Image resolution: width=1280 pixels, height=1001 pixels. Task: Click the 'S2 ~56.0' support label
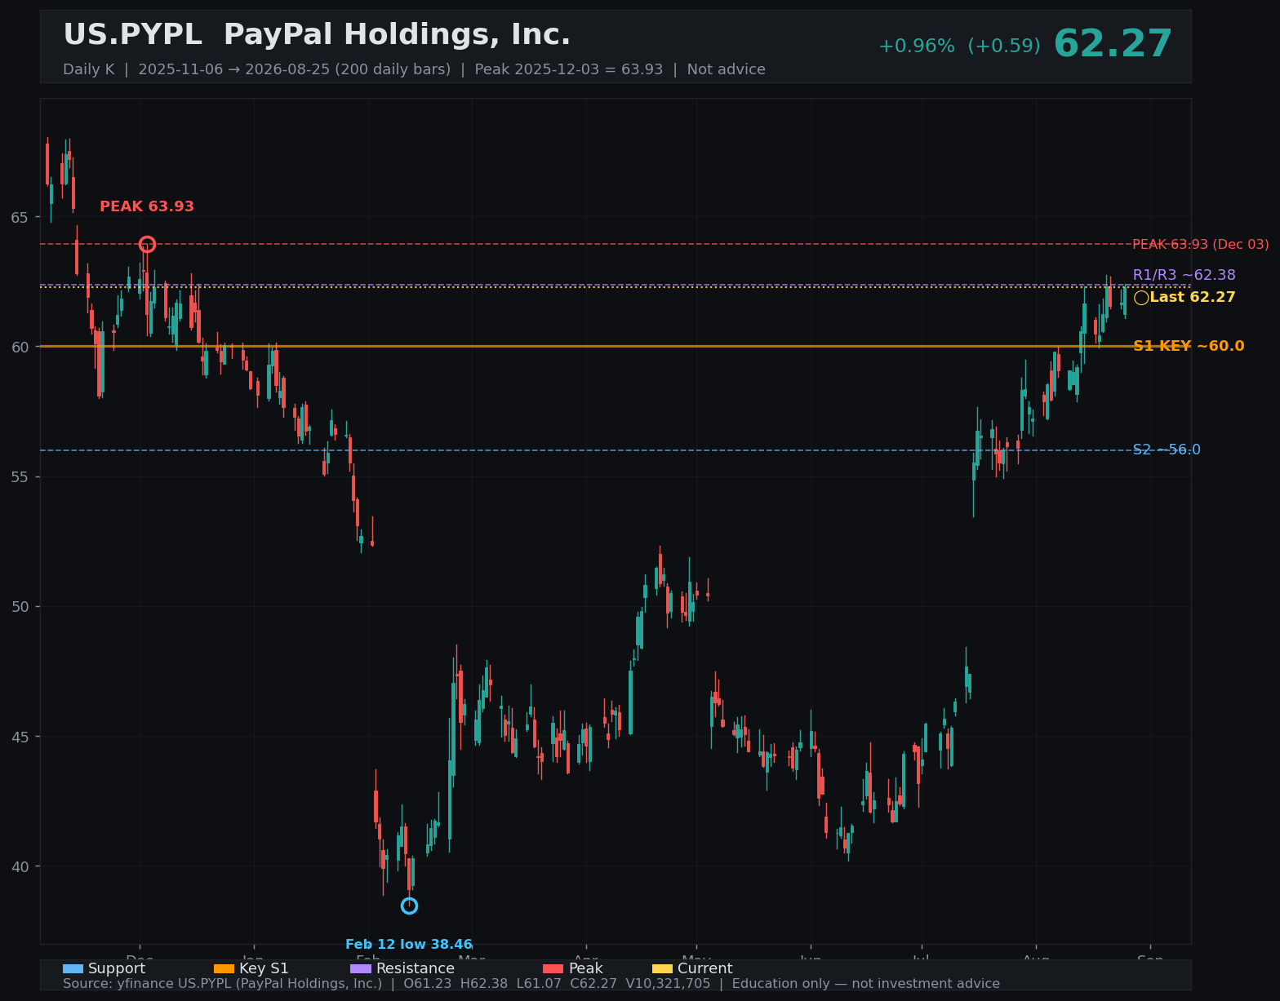[1167, 450]
